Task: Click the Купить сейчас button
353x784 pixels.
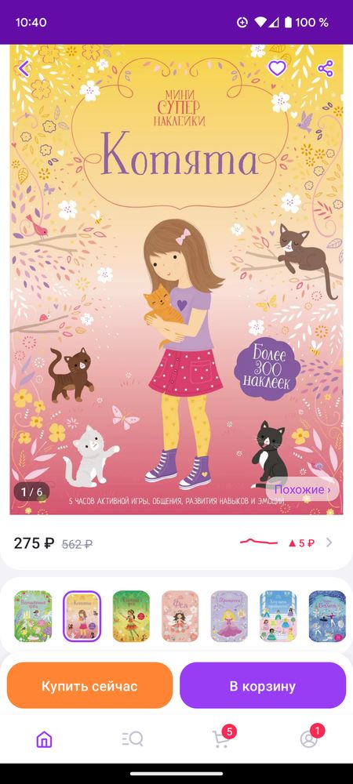Action: (89, 686)
